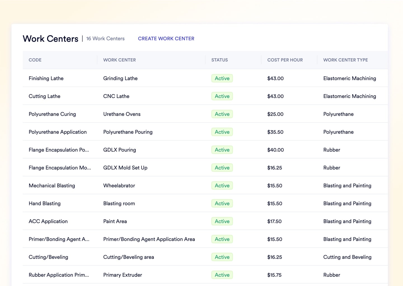Select the Flange Encapsulation Po... code cell
Screen dimensions: 403x286
(x=59, y=150)
